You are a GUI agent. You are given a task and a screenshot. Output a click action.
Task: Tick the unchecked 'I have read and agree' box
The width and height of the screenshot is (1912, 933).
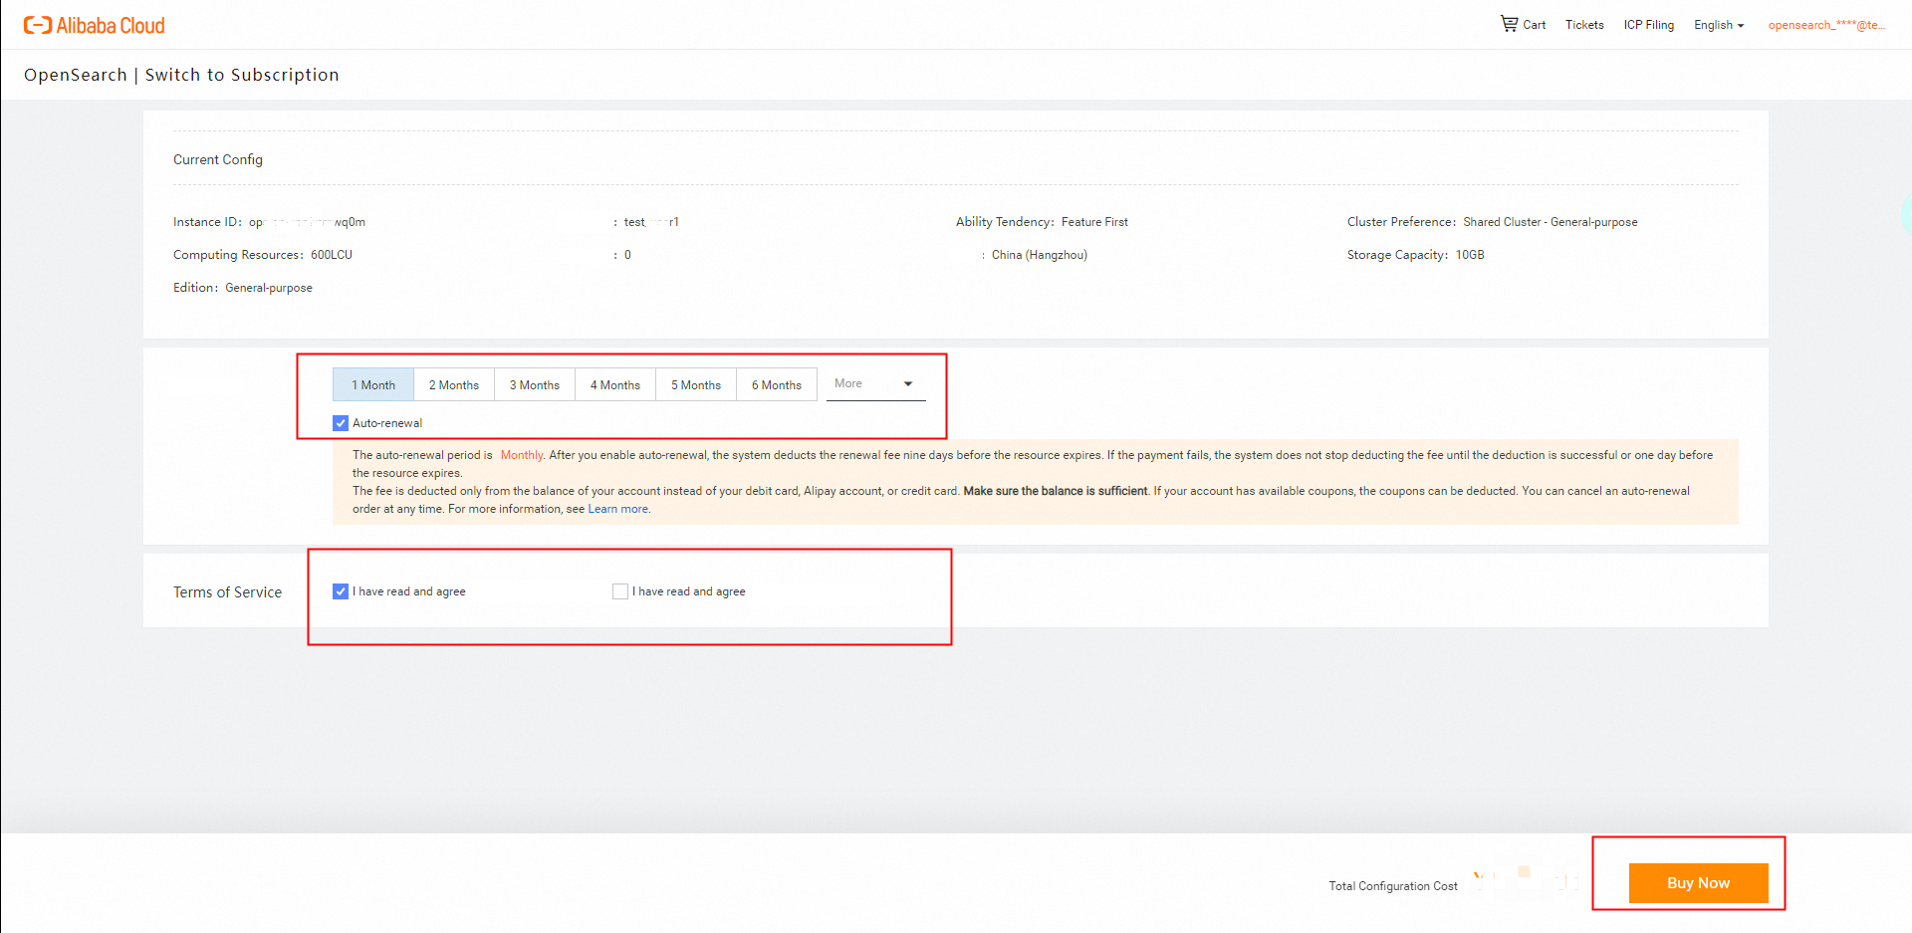coord(620,591)
